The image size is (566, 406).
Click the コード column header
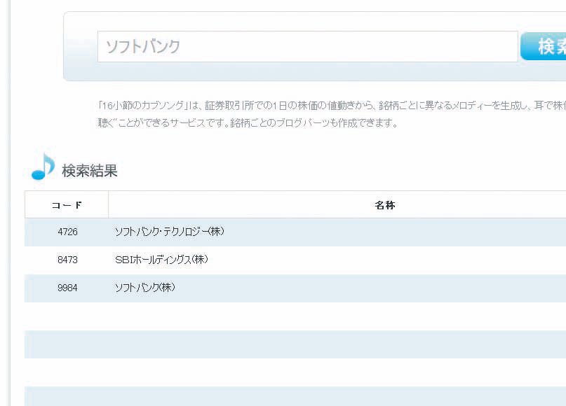[67, 205]
